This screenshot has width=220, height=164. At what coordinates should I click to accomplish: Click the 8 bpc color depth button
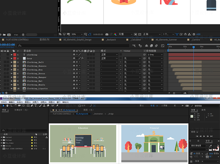[16, 35]
